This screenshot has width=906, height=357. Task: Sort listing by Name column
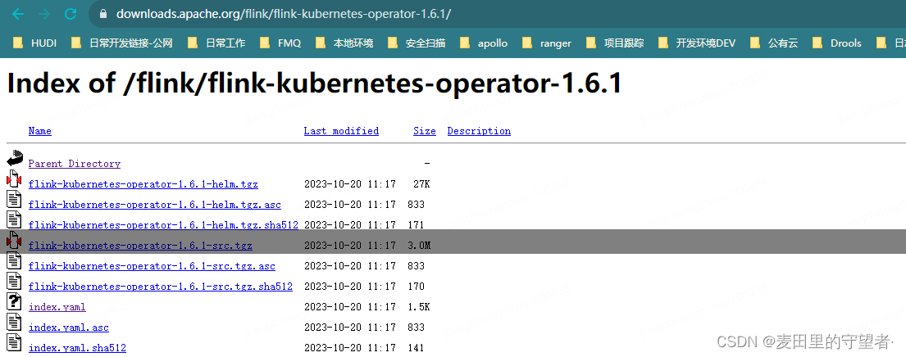click(x=40, y=131)
